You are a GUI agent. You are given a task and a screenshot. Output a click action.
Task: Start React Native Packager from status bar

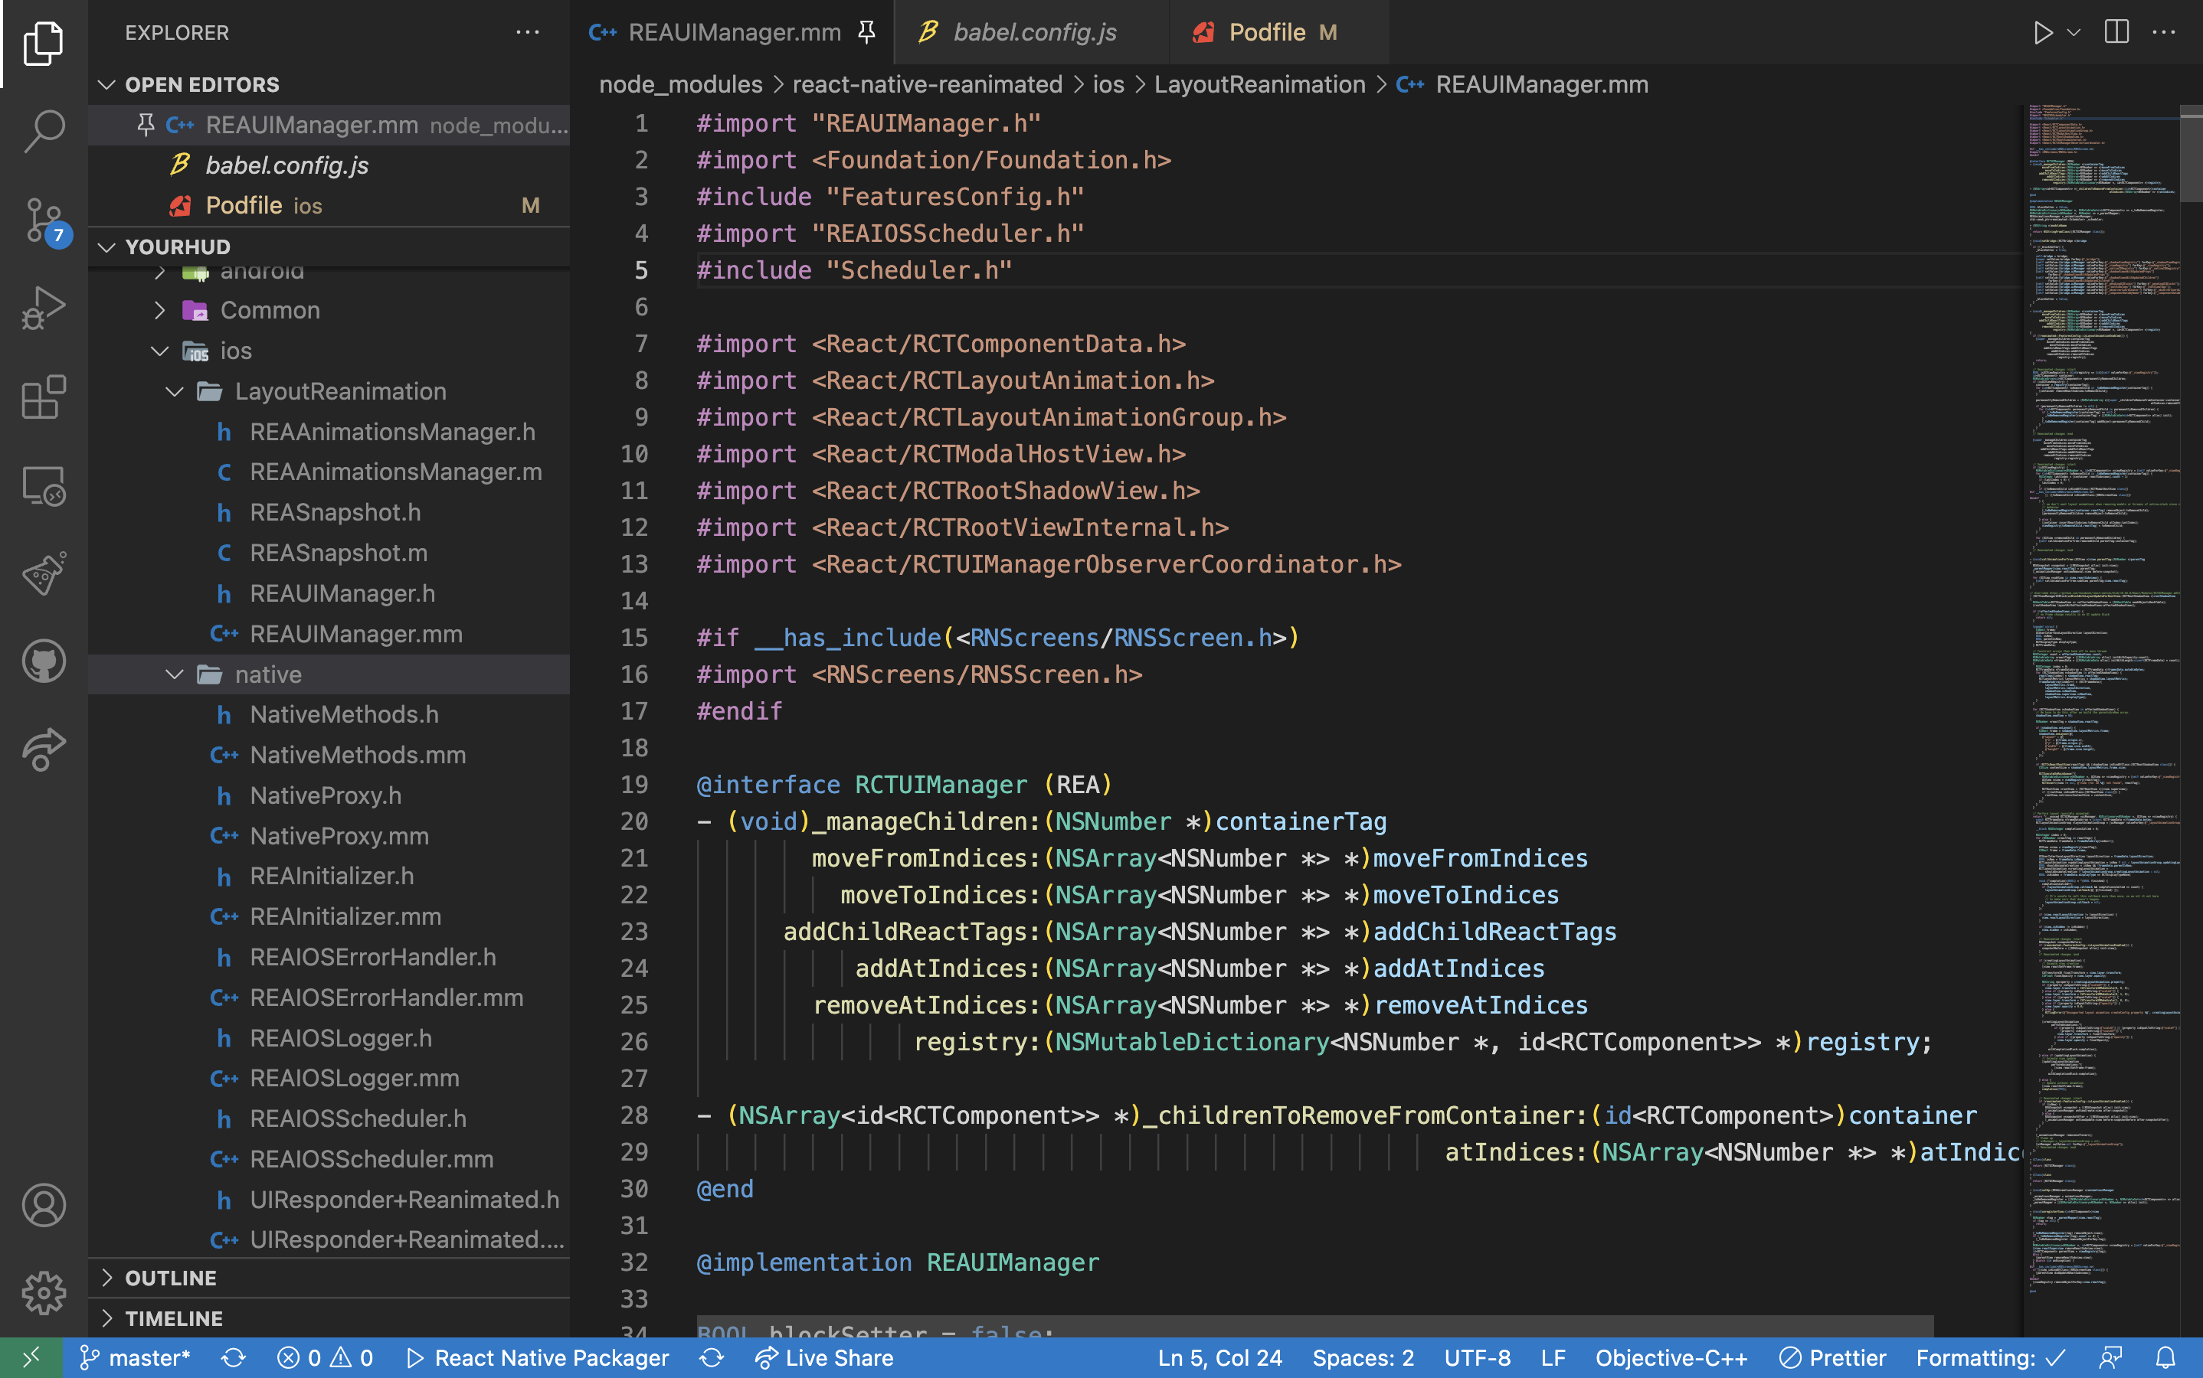(537, 1358)
